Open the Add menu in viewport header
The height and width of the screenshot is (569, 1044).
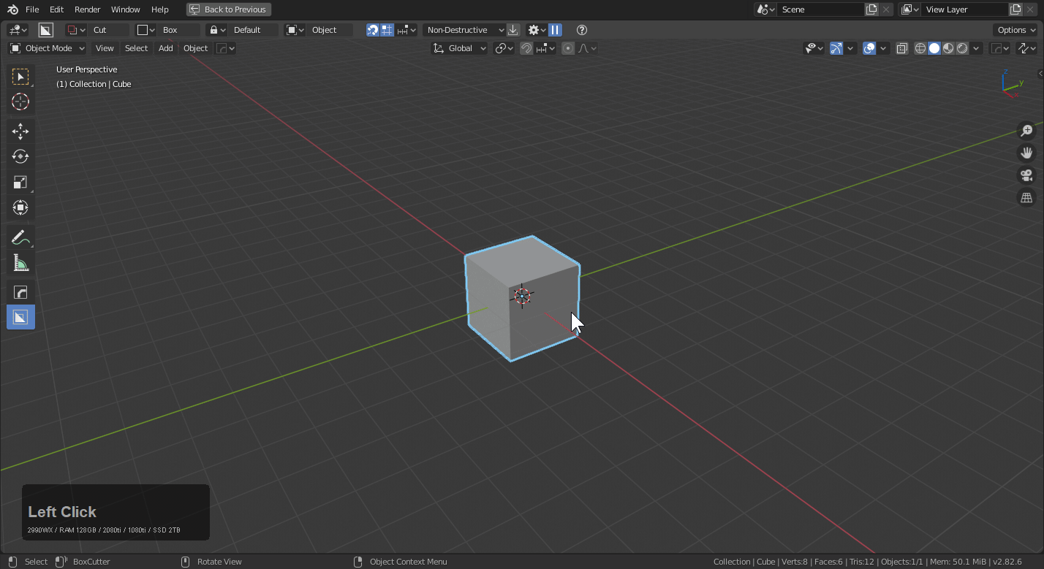[x=166, y=48]
